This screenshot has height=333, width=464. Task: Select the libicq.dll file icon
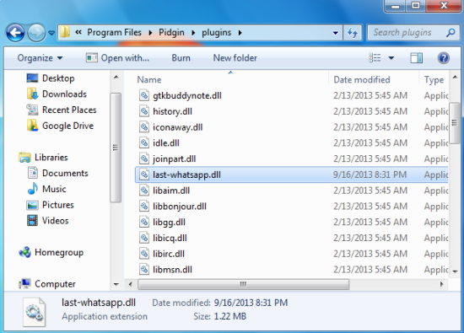144,238
